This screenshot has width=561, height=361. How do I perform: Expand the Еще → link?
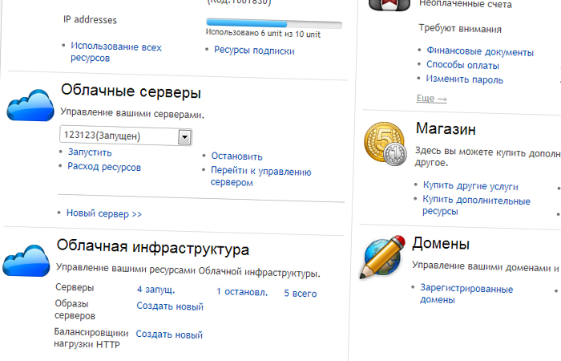(431, 99)
